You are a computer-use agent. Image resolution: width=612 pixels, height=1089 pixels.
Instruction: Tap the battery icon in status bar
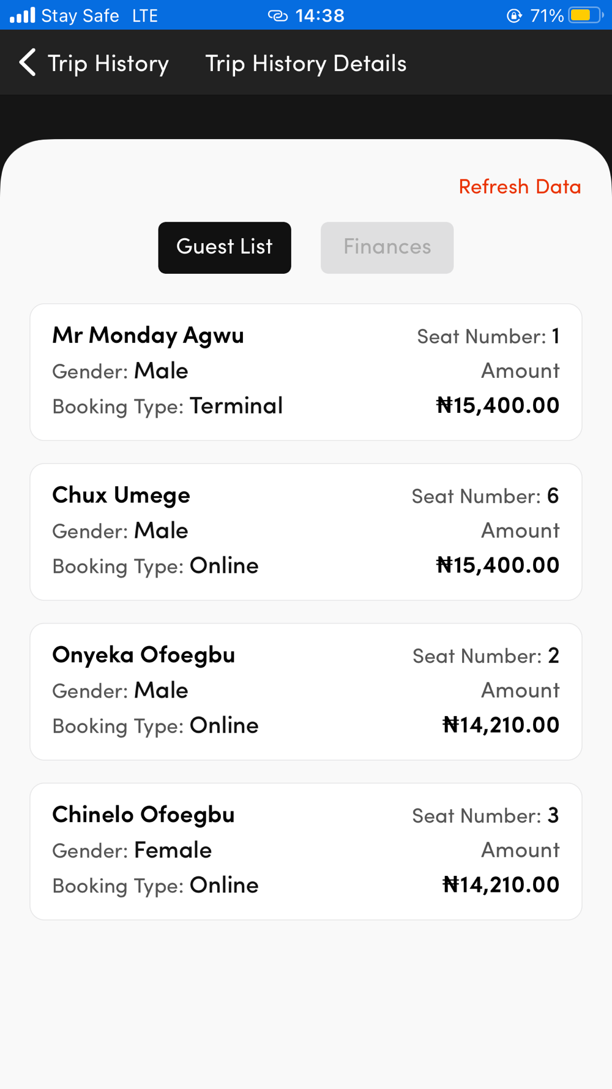coord(586,15)
